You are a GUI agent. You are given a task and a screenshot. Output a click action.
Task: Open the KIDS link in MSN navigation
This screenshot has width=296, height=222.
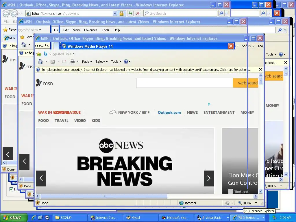coord(96,121)
